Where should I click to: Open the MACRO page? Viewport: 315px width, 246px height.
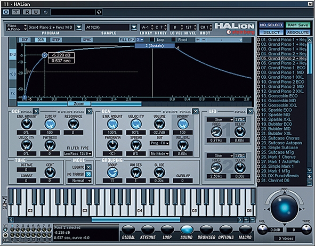(245, 230)
